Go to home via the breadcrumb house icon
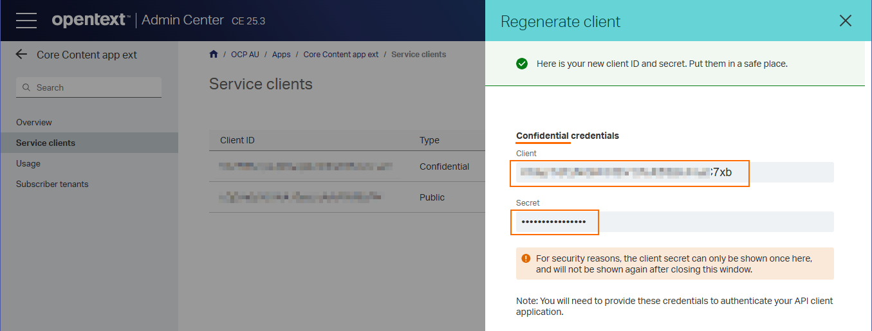Image resolution: width=872 pixels, height=331 pixels. [214, 55]
